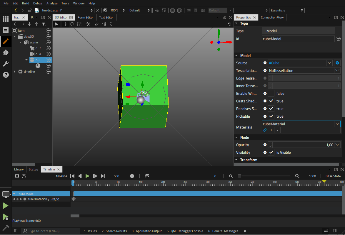The image size is (345, 235).
Task: Expand the timeline node in navigator
Action: point(15,72)
